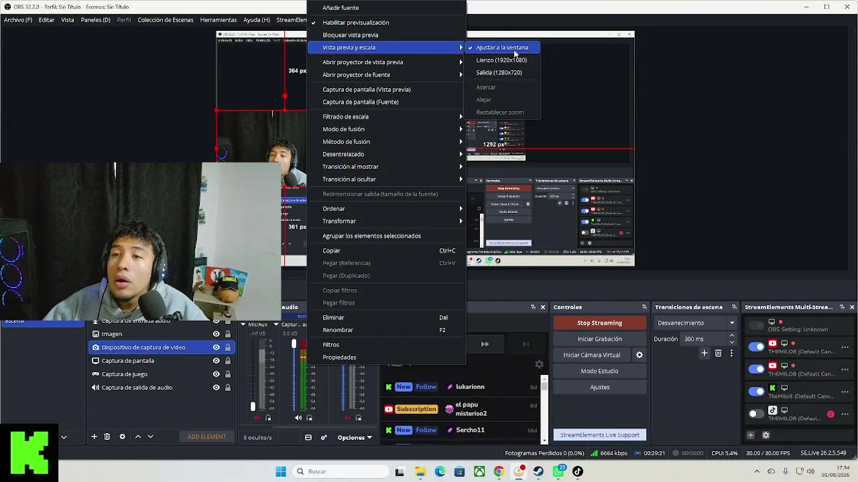
Task: Click the red info alert on the TikTok destination
Action: 831,414
